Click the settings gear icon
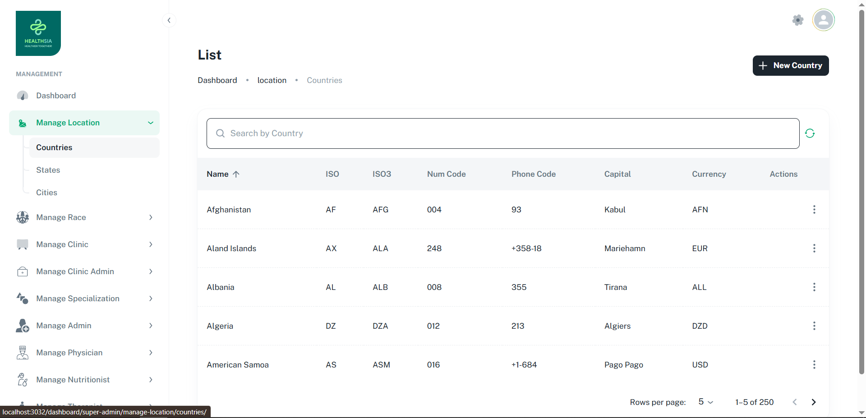 click(x=798, y=20)
